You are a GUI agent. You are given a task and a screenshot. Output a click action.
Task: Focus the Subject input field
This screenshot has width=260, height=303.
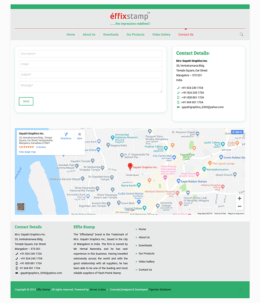coord(91,74)
